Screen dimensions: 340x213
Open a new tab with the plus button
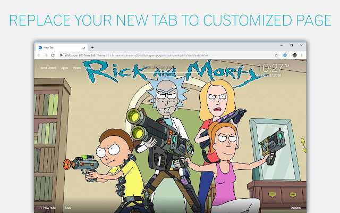pyautogui.click(x=92, y=47)
